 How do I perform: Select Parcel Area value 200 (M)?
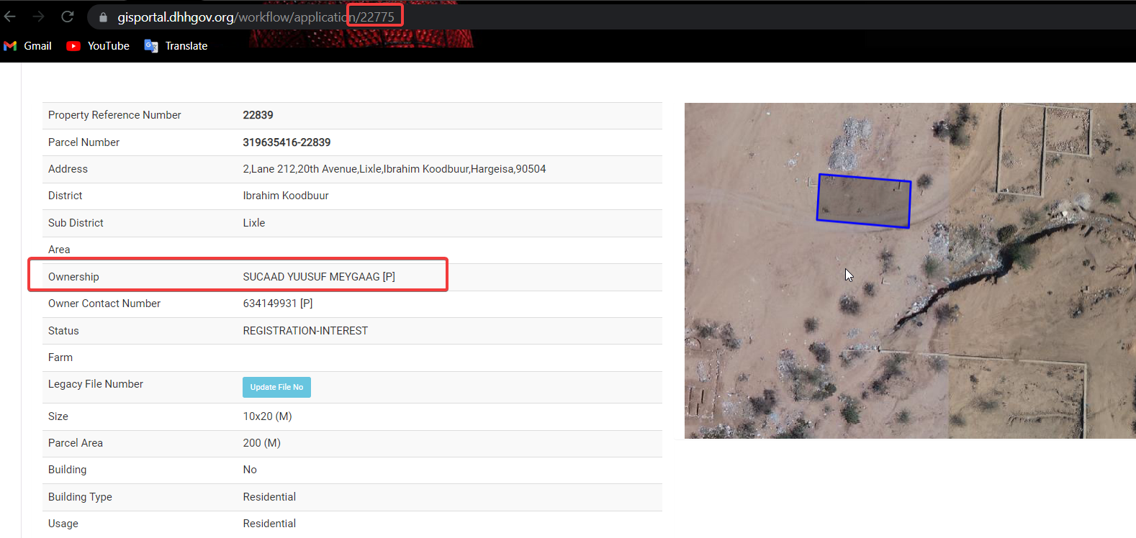pyautogui.click(x=261, y=443)
